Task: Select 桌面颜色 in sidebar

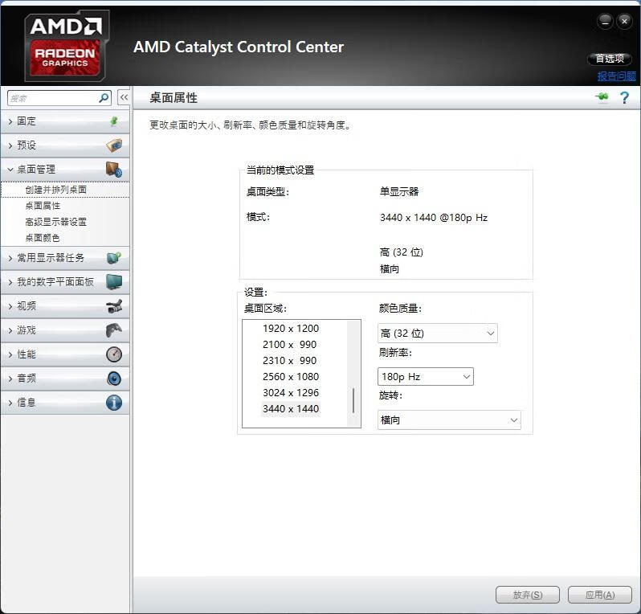Action: (43, 238)
